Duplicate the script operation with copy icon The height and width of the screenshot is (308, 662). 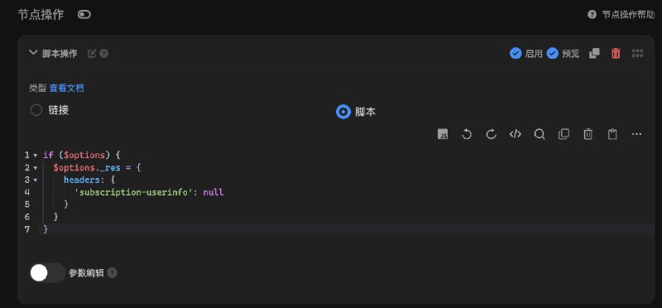coord(594,53)
